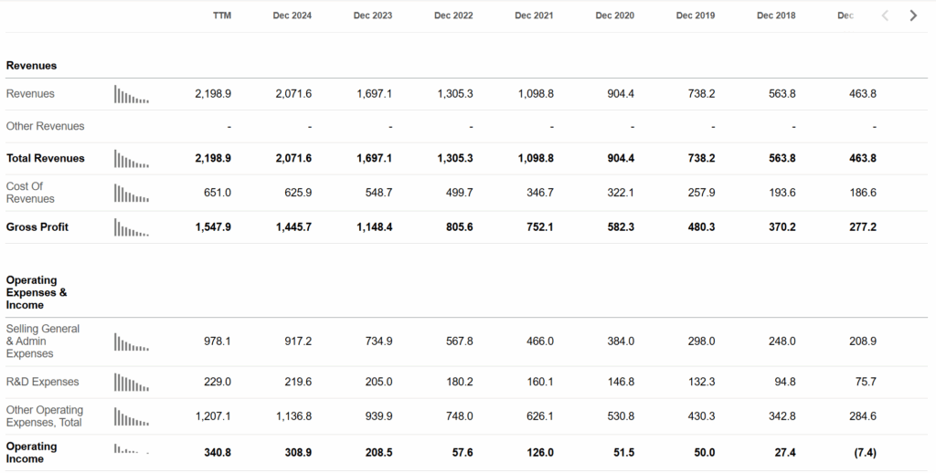Click the Other Revenues row label

click(x=46, y=126)
